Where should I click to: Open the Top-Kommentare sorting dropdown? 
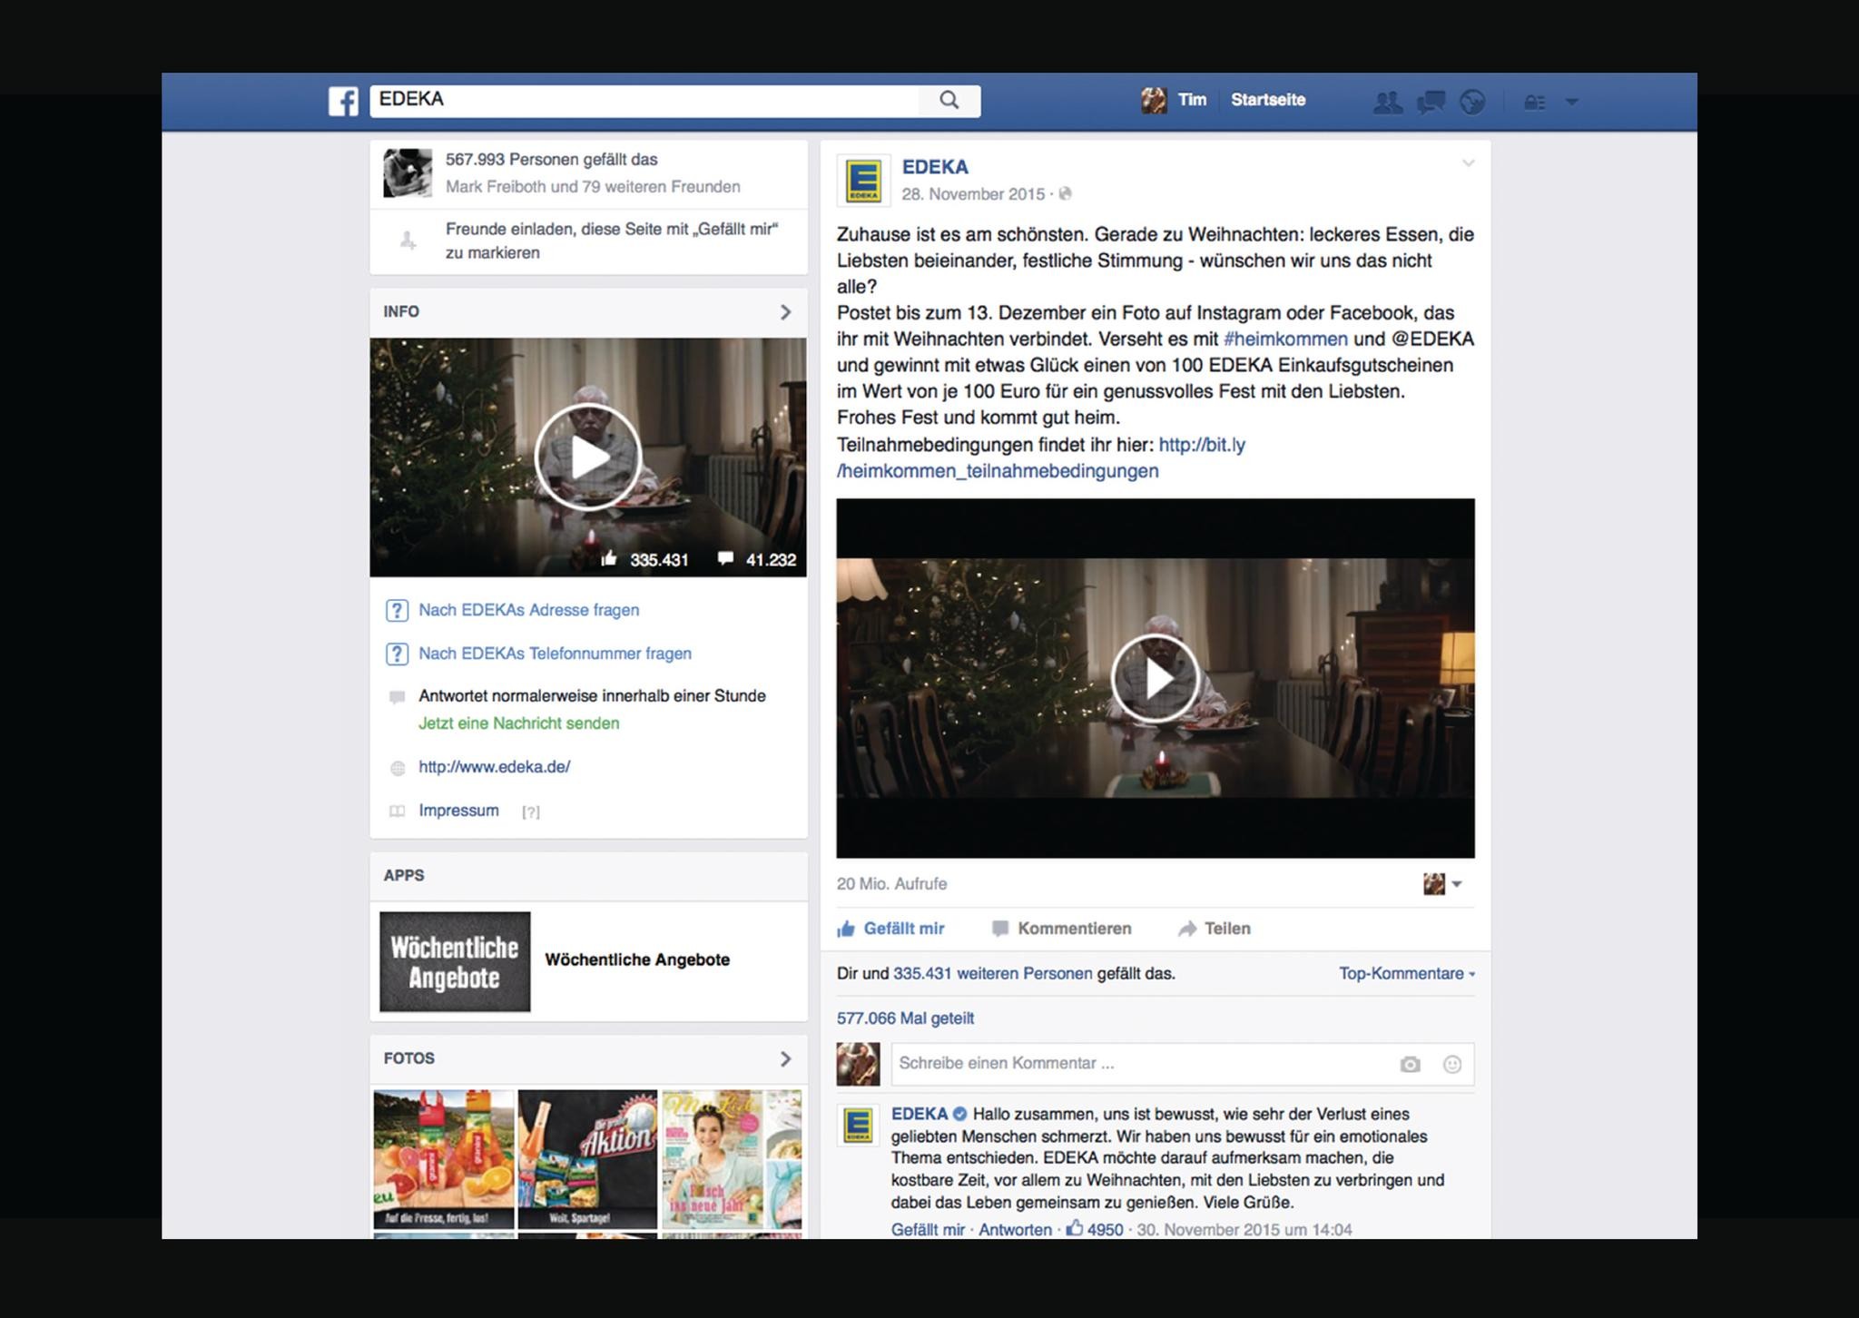coord(1406,973)
